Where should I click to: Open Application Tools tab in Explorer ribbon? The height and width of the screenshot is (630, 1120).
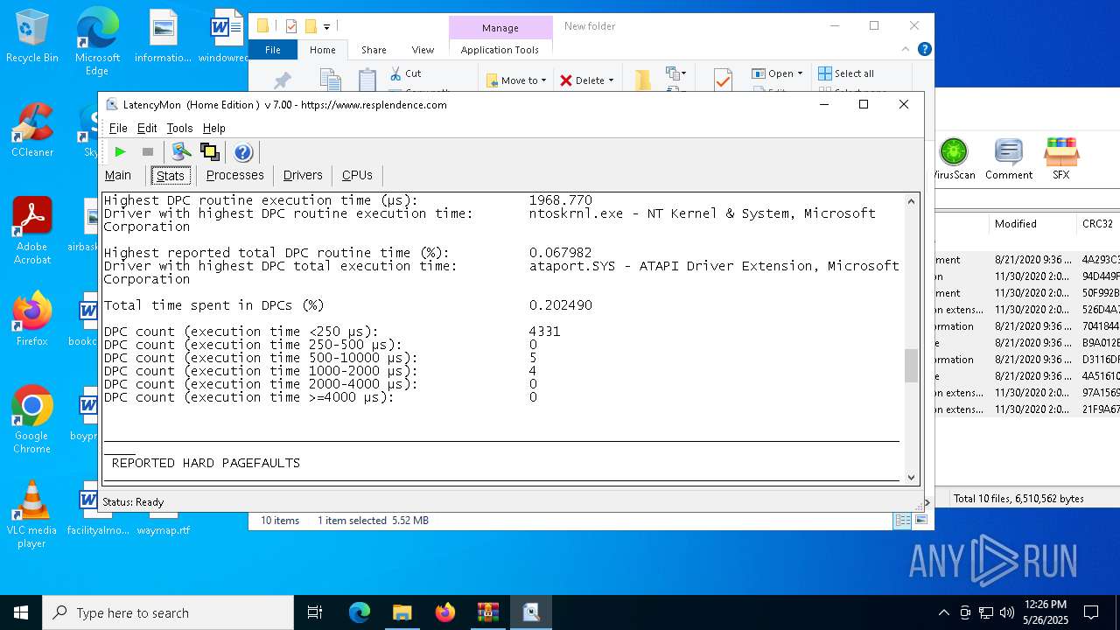[500, 50]
